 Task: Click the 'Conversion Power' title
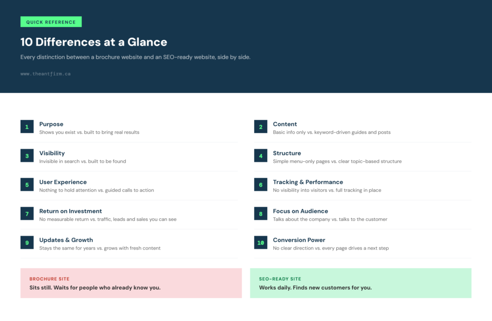tap(299, 240)
